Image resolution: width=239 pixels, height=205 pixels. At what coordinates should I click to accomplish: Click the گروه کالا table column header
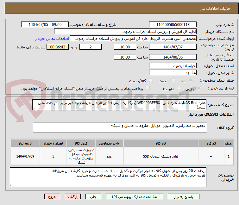pyautogui.click(x=81, y=143)
